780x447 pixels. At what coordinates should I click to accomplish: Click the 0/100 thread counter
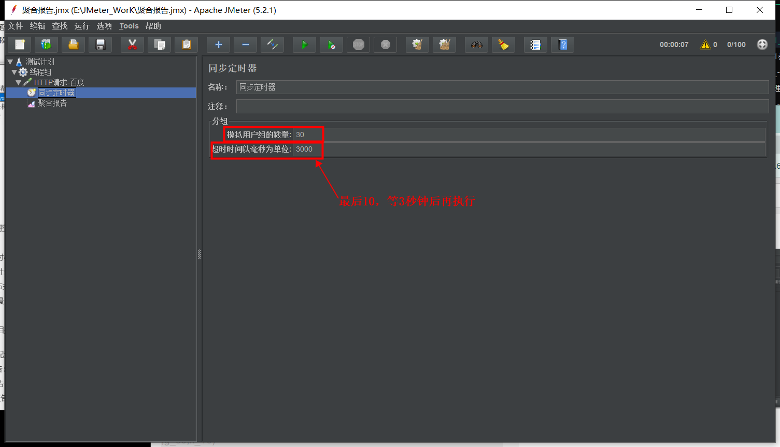736,44
